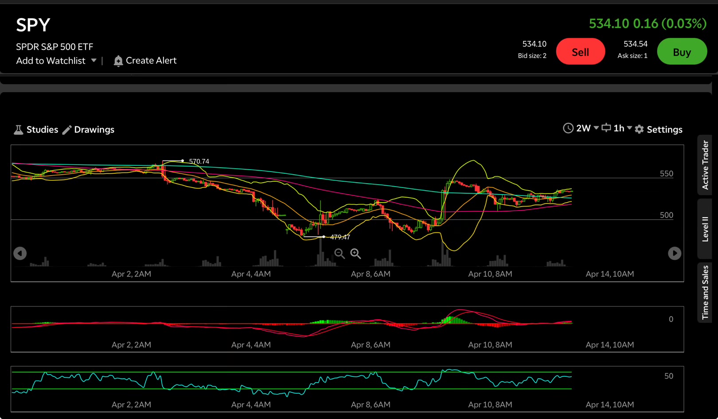The image size is (718, 419).
Task: Click the green Buy button
Action: [x=682, y=51]
